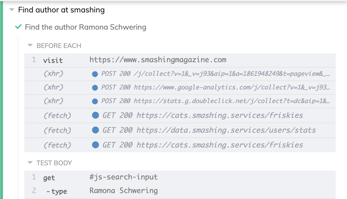Collapse the BEFORE EACH section
Image resolution: width=347 pixels, height=199 pixels.
(30, 46)
